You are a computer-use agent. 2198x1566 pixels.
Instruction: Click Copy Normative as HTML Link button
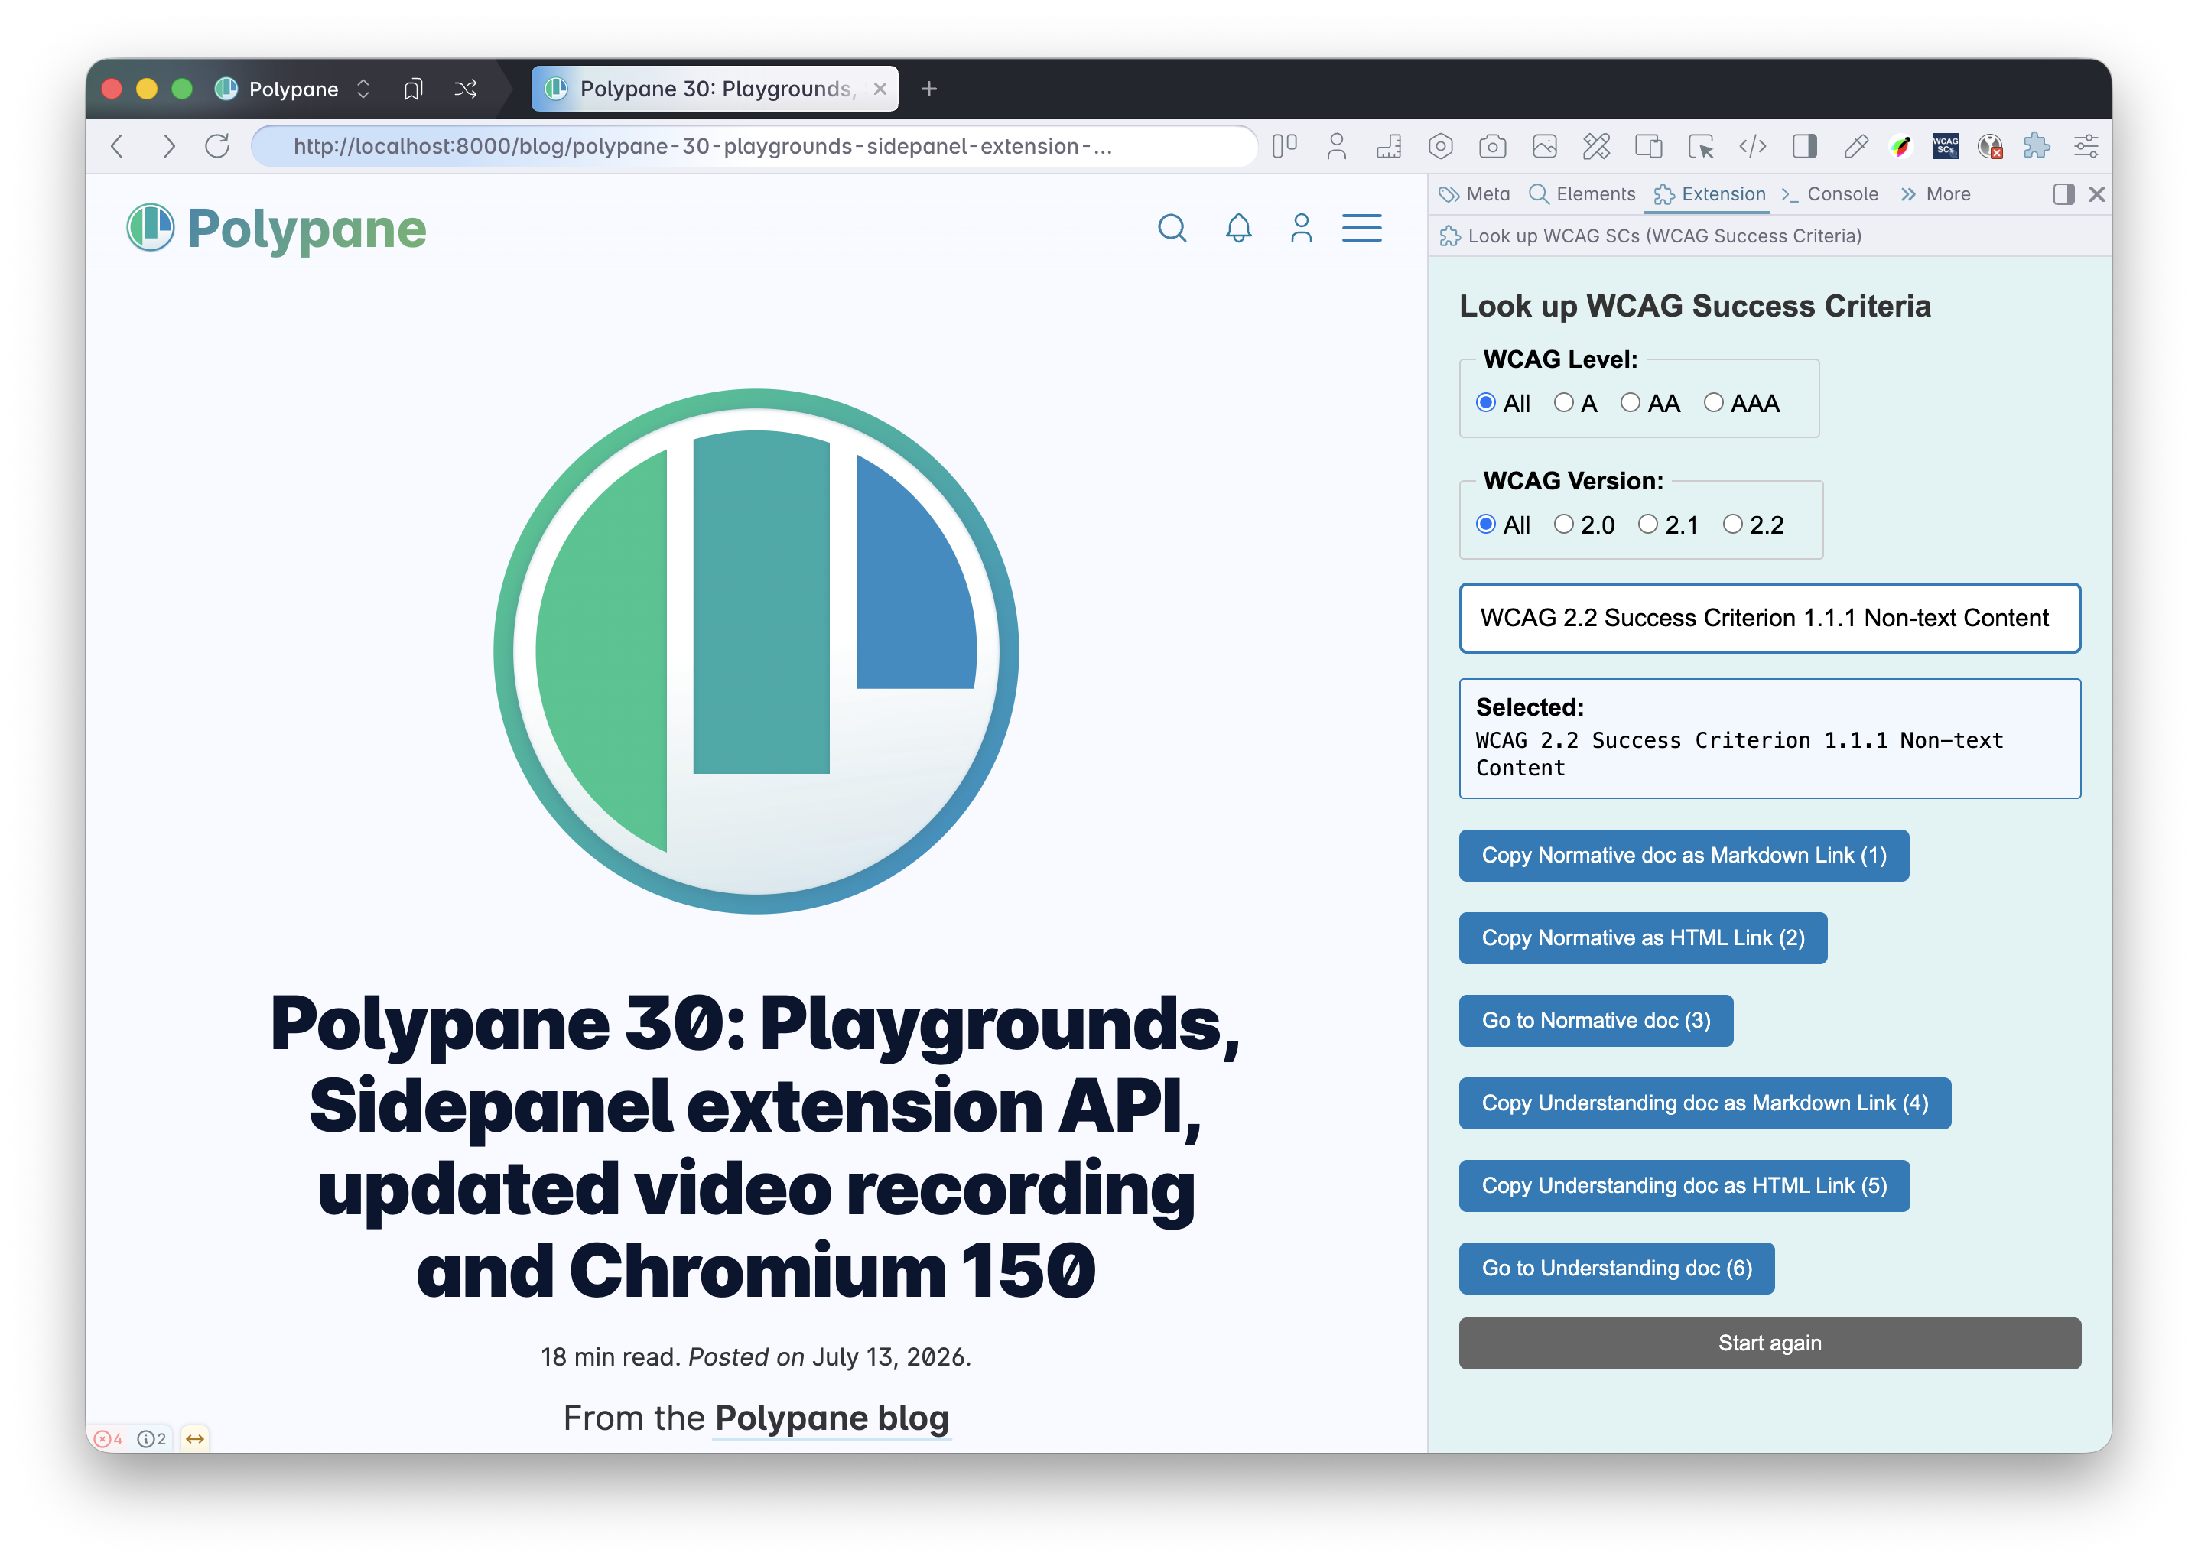pos(1644,938)
